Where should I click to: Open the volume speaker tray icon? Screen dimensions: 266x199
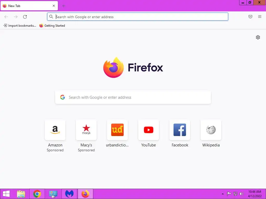click(241, 194)
